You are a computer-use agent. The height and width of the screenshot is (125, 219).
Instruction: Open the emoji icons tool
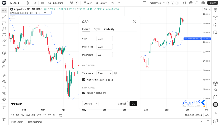click(4, 53)
